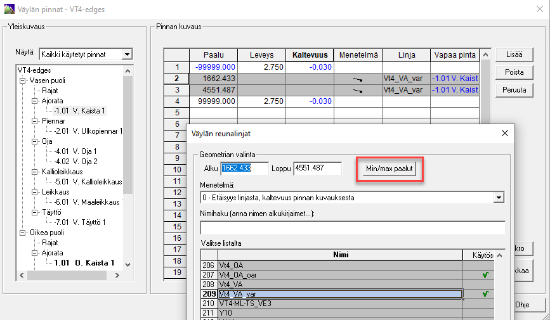Click the Loppu input field with 4551.487
Image resolution: width=550 pixels, height=320 pixels.
pos(317,169)
